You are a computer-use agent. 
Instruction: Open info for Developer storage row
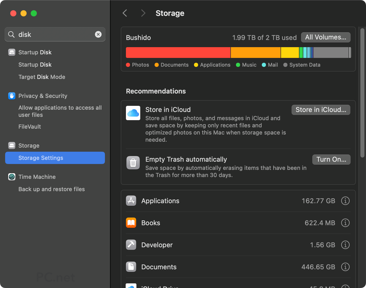[x=345, y=245]
